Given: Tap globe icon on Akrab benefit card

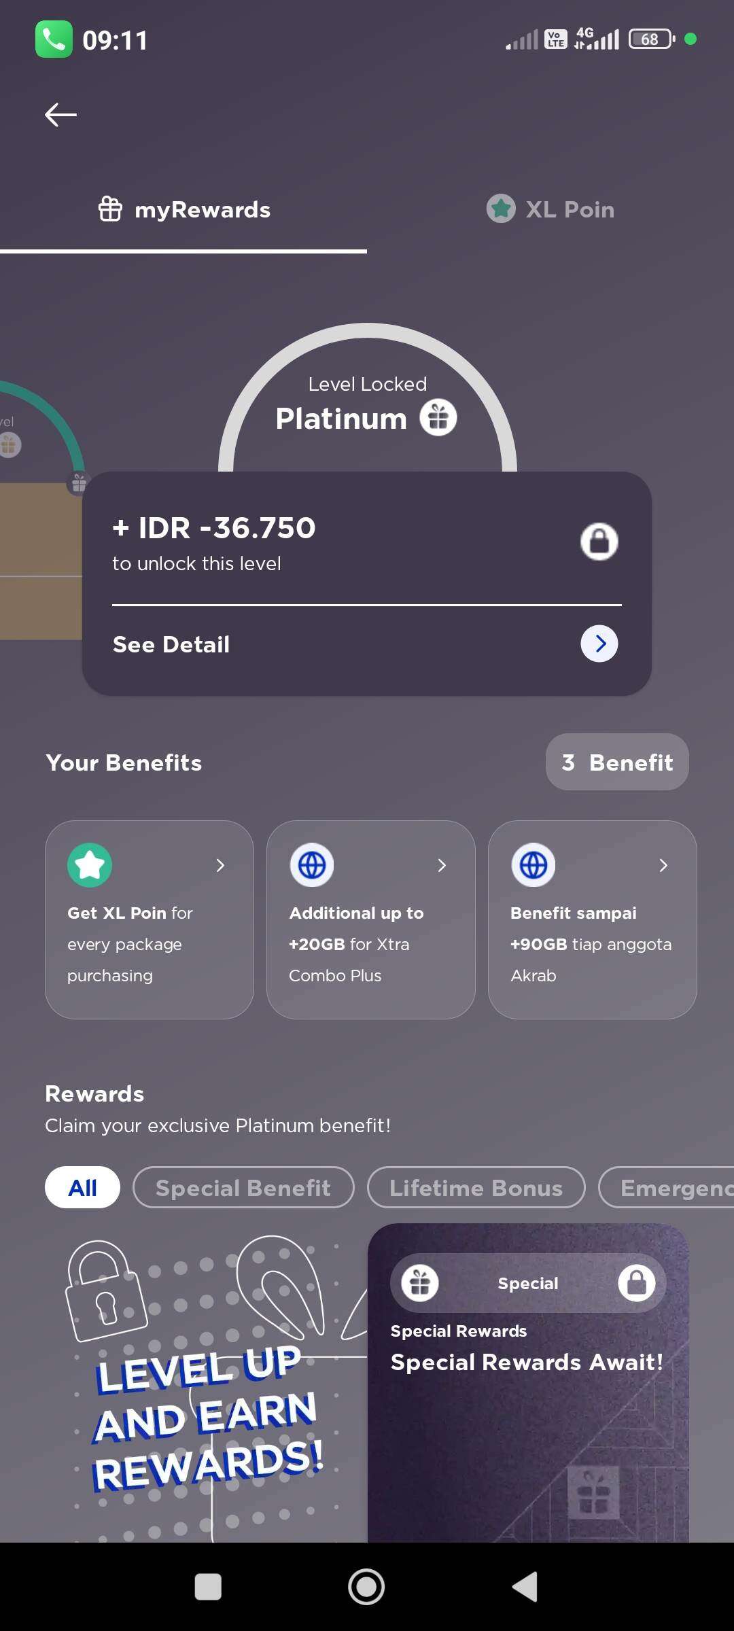Looking at the screenshot, I should click(x=534, y=865).
